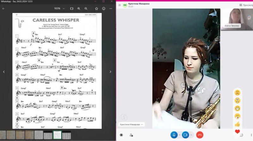End the call with red hang-up button
The width and height of the screenshot is (253, 141).
(x=200, y=135)
